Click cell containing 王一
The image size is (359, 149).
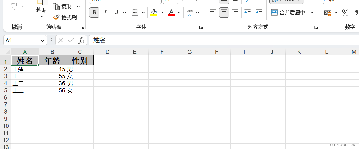25,76
